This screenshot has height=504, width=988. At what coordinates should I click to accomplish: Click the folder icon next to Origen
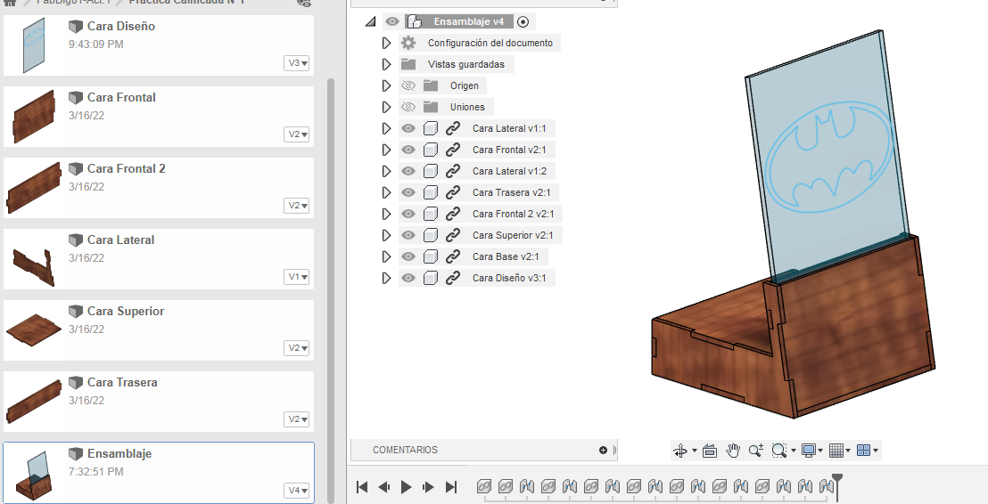click(431, 85)
